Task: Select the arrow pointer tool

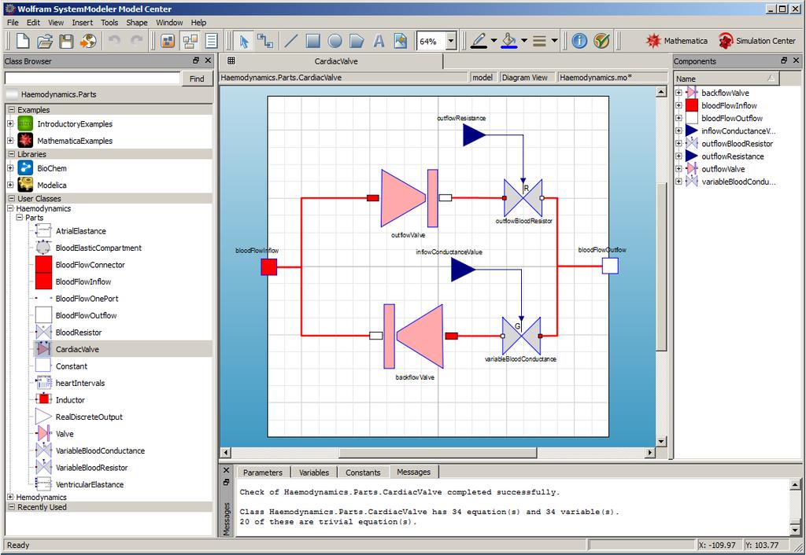Action: click(x=244, y=41)
